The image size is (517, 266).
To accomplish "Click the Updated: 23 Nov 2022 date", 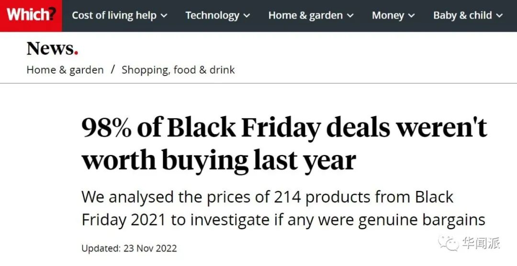I will point(129,248).
